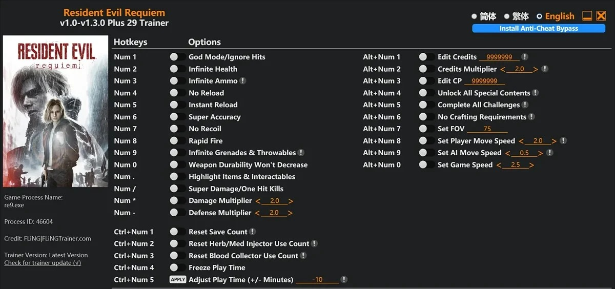
Task: Click info icon next to No Crafting Requirements
Action: pyautogui.click(x=532, y=117)
